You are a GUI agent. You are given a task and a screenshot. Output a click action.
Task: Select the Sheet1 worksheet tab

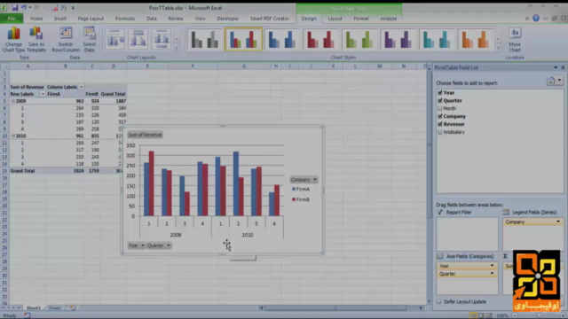click(x=34, y=308)
